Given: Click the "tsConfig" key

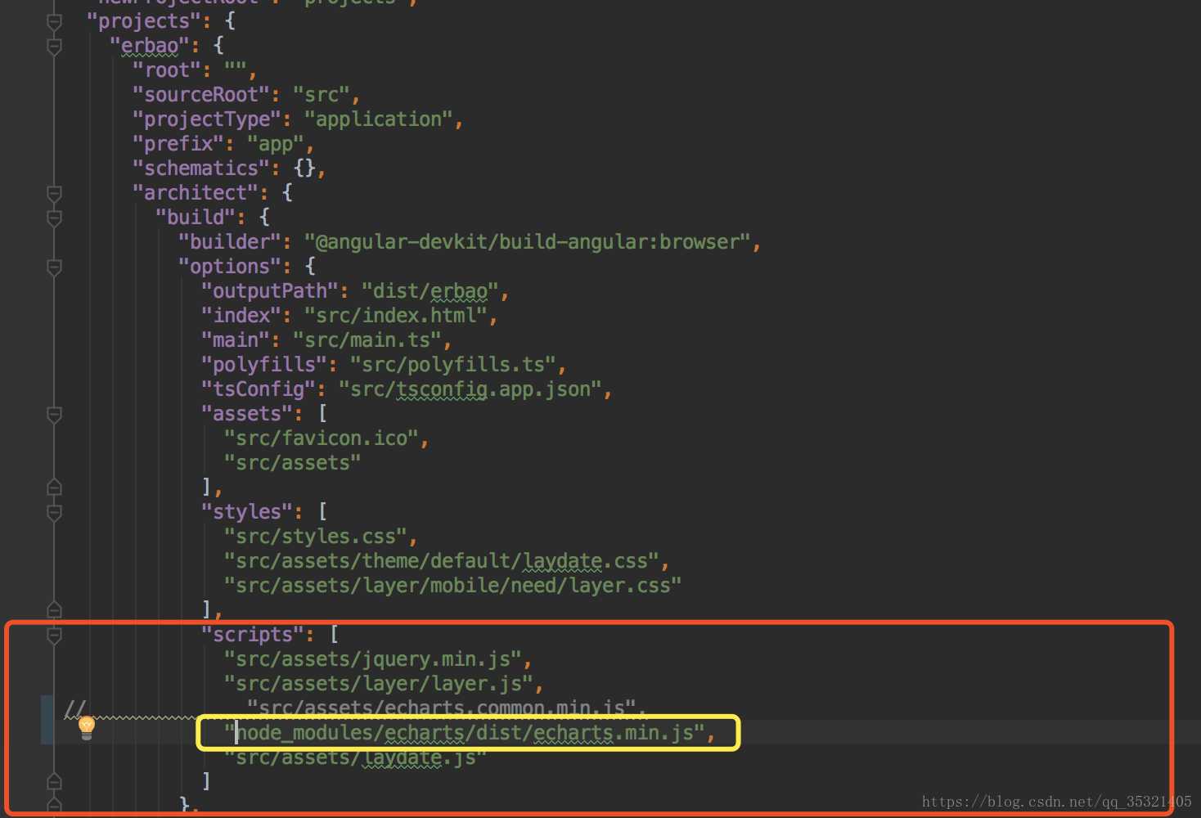Looking at the screenshot, I should [x=258, y=389].
